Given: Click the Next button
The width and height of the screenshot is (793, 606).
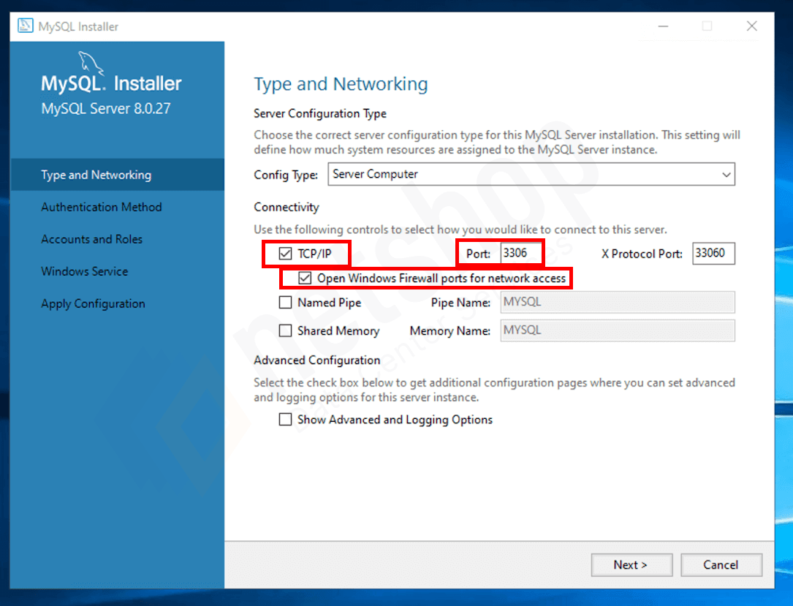Looking at the screenshot, I should pos(631,564).
